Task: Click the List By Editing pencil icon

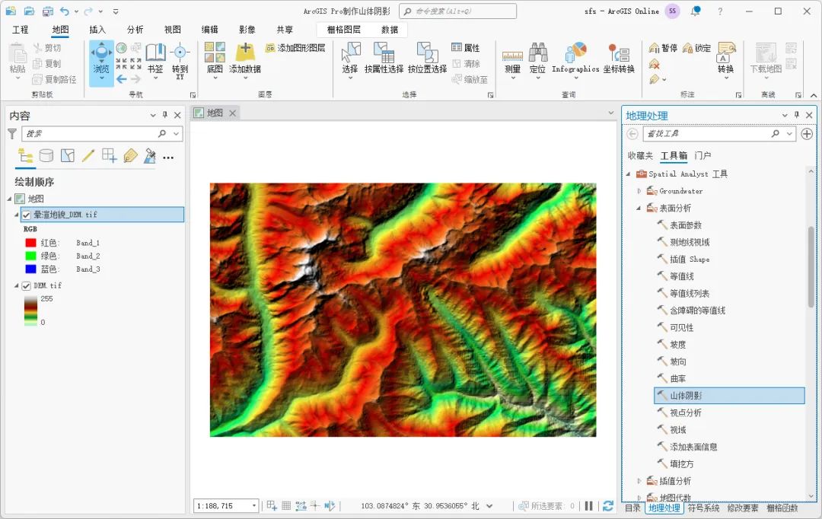Action: click(x=88, y=156)
